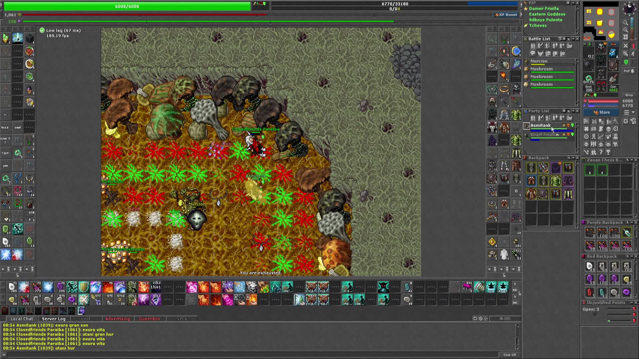Click the minimap compass rose
Viewport: 639px width, 359px height.
(x=629, y=9)
